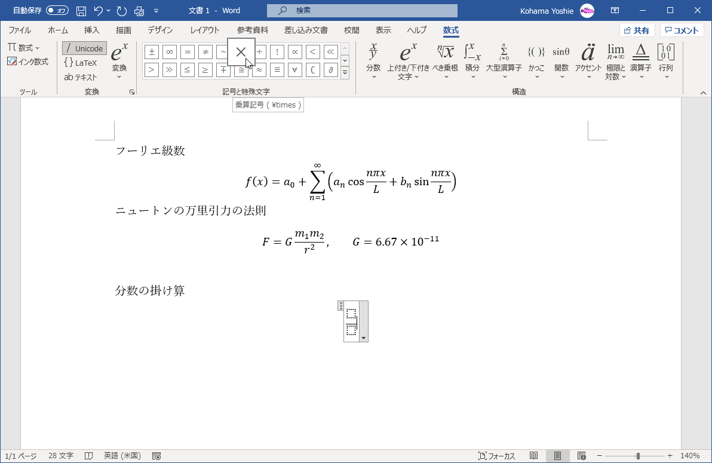The height and width of the screenshot is (463, 712).
Task: Insert the less-or-equal ≤ symbol
Action: click(187, 70)
